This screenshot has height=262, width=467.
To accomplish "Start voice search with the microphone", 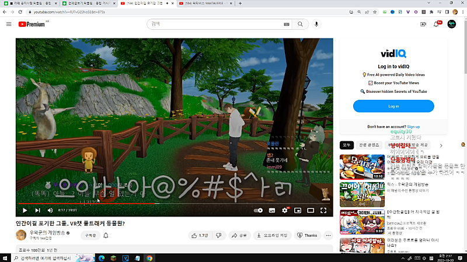I will point(316,24).
